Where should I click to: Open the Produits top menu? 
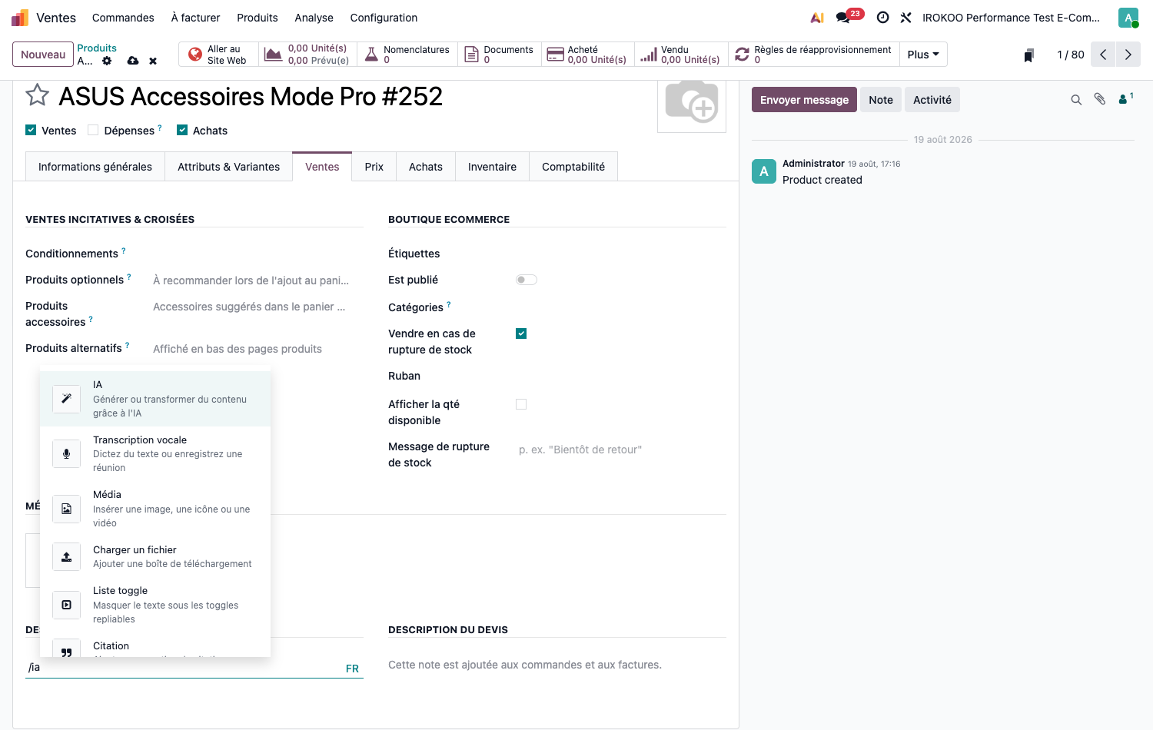(x=258, y=18)
